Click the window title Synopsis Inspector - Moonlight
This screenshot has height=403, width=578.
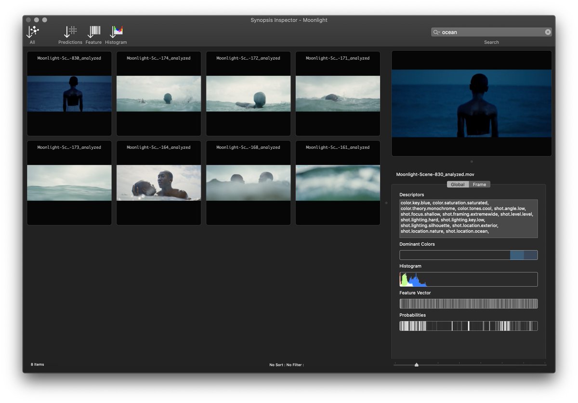point(289,20)
